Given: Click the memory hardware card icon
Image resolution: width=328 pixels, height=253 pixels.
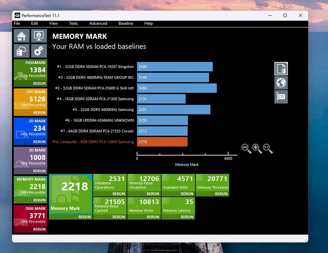Looking at the screenshot, I should [x=281, y=97].
